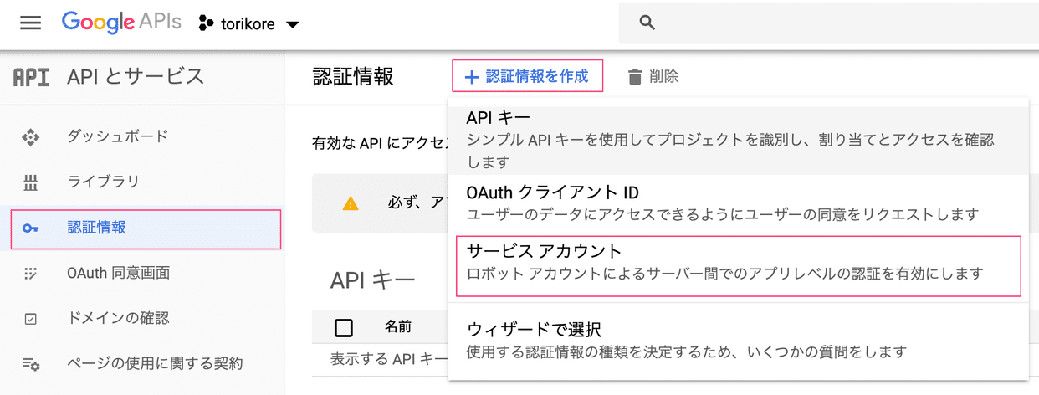Open the torikore project dropdown arrow
Viewport: 1039px width, 395px height.
[x=292, y=25]
